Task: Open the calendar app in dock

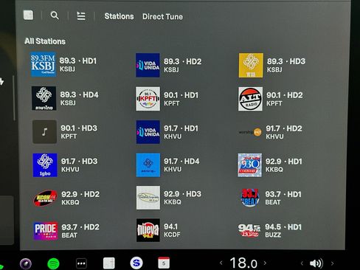Action: point(164,263)
